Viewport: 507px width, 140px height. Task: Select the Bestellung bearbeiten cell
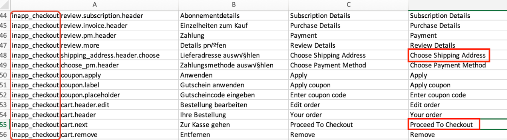(x=234, y=105)
